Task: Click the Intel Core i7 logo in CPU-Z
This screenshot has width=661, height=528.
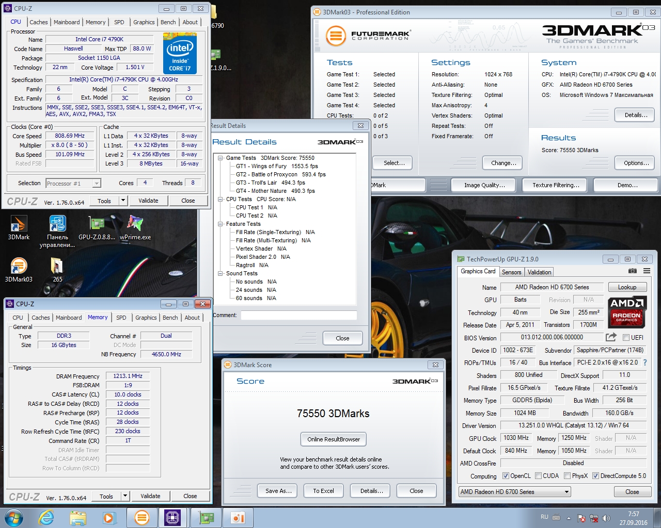Action: [180, 53]
